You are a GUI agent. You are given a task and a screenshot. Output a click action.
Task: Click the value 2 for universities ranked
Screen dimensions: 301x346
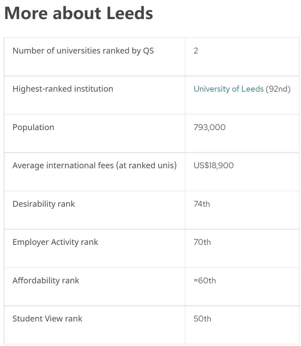196,51
